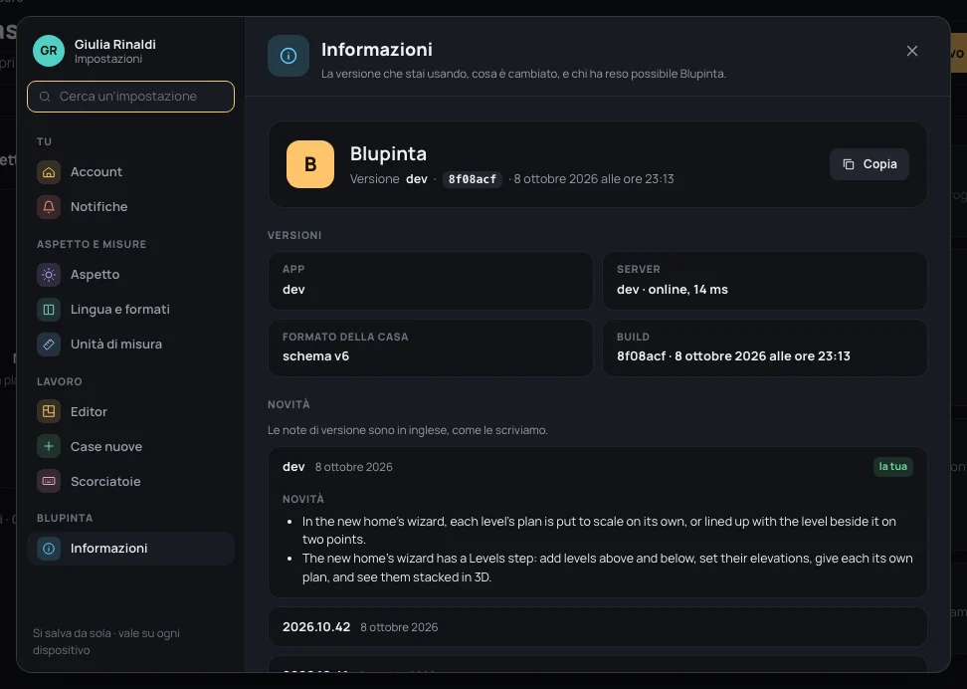Click the 'la tua' version badge
967x689 pixels.
click(893, 467)
